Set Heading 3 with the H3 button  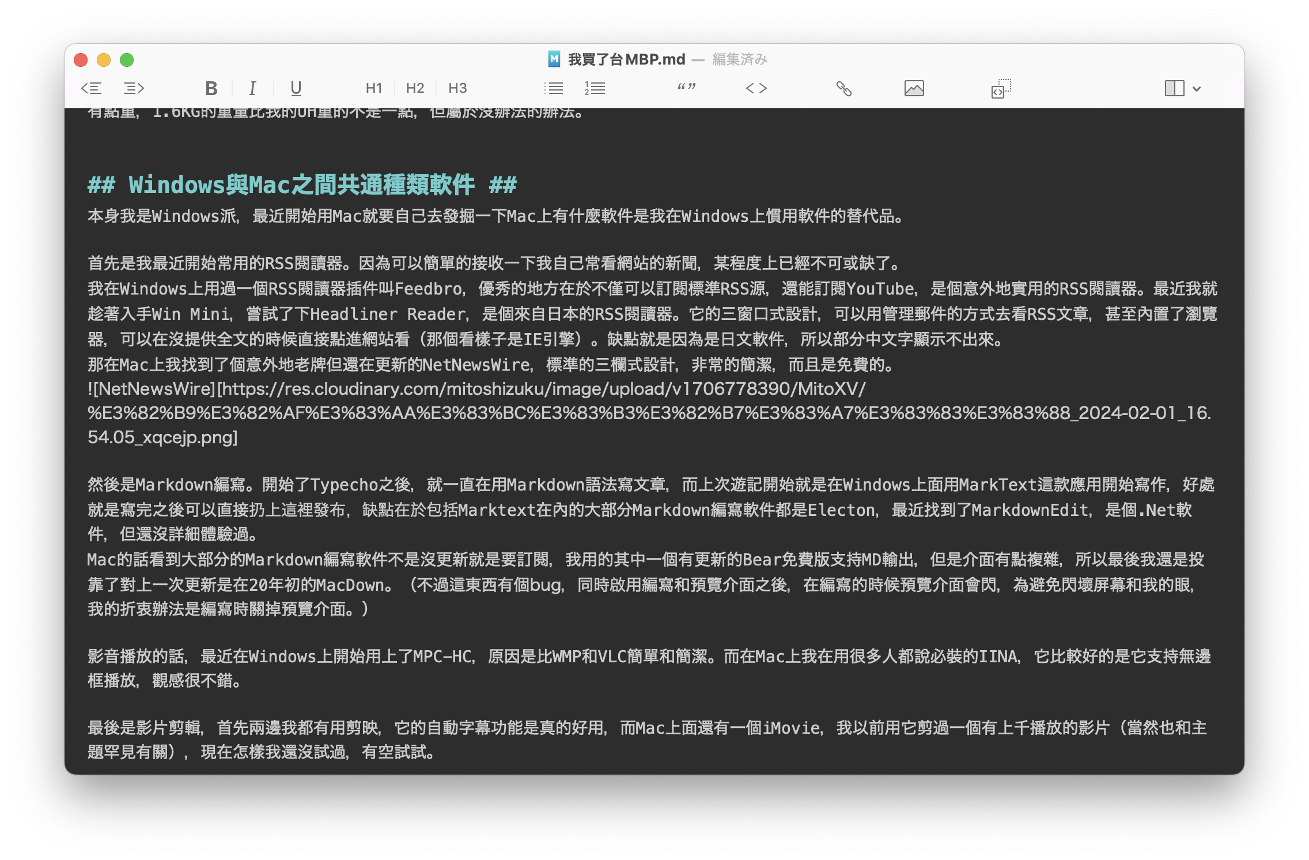pos(457,88)
